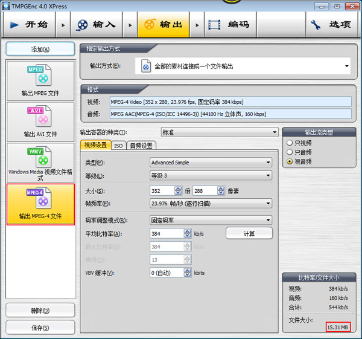Click the 删除(D) button
This screenshot has width=362, height=339.
pos(40,311)
